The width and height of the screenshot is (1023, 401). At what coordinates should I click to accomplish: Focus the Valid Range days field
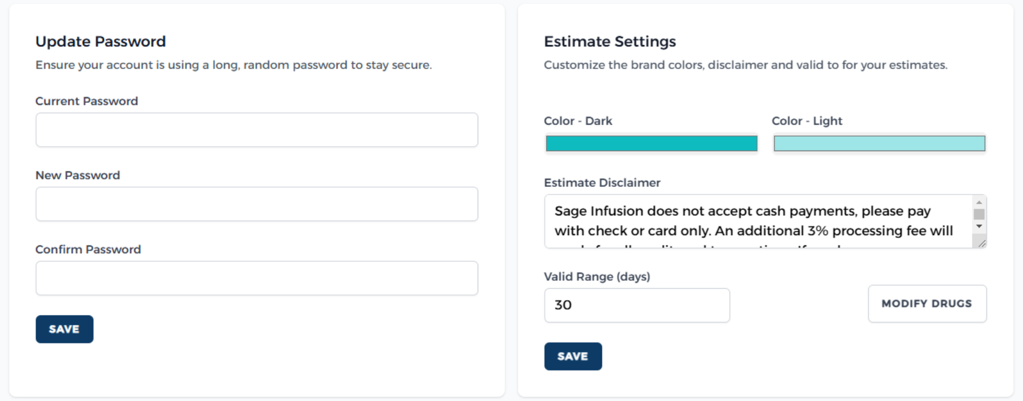point(636,305)
